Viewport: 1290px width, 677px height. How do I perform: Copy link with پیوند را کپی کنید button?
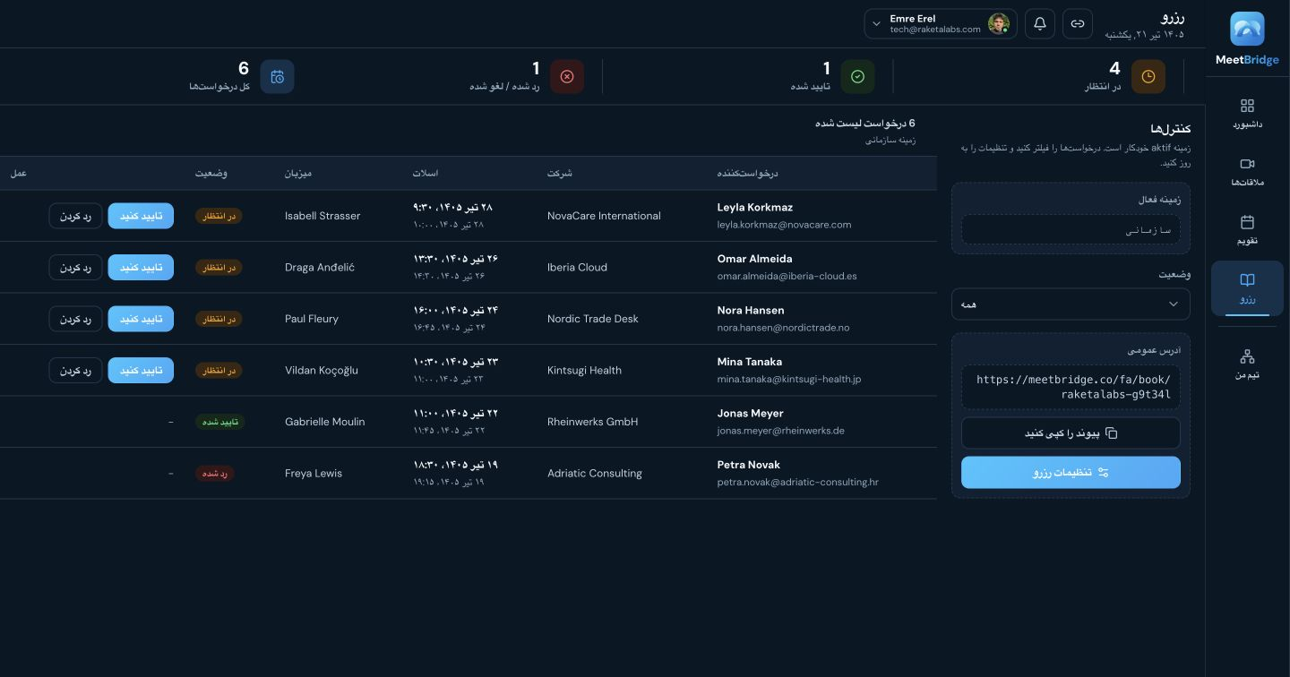point(1071,433)
